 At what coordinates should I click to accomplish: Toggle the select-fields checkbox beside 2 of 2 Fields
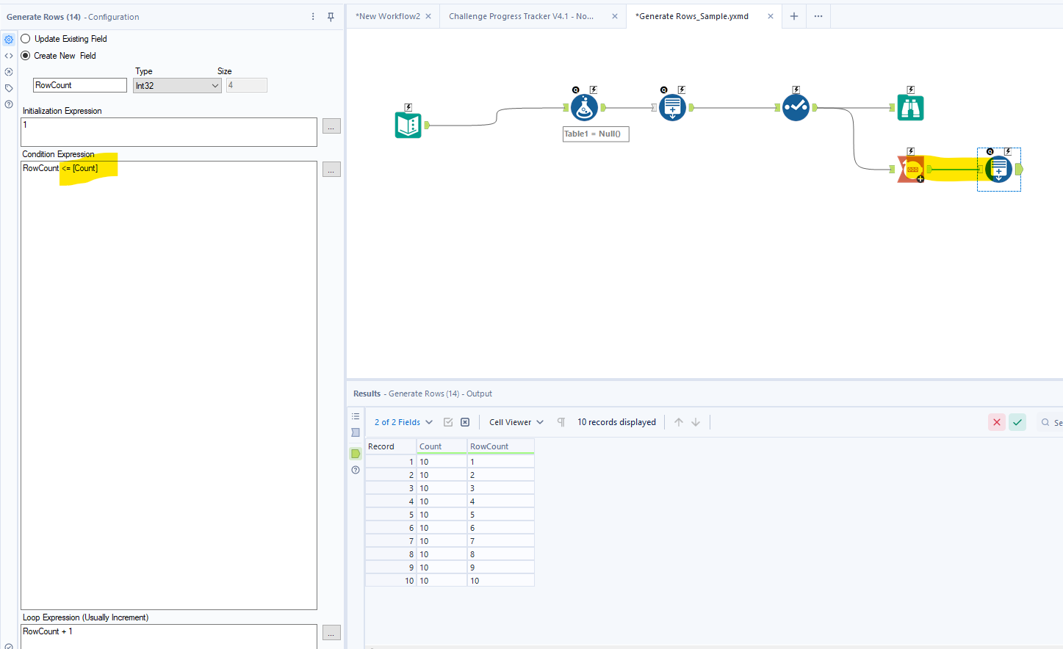[x=448, y=421]
